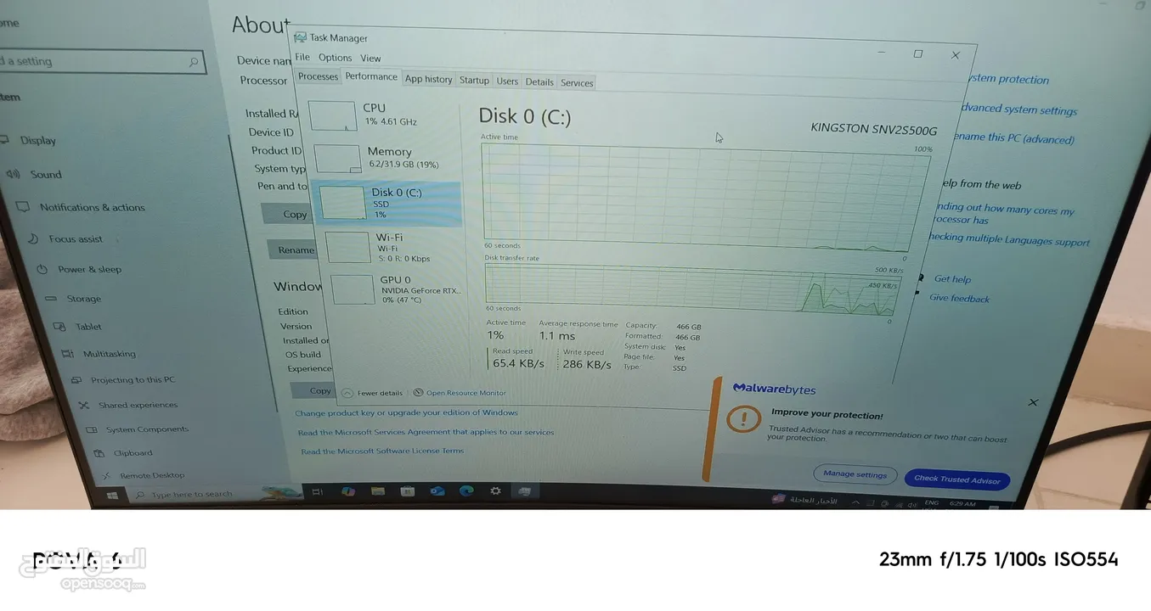
Task: Go to the Users tab
Action: (x=507, y=81)
